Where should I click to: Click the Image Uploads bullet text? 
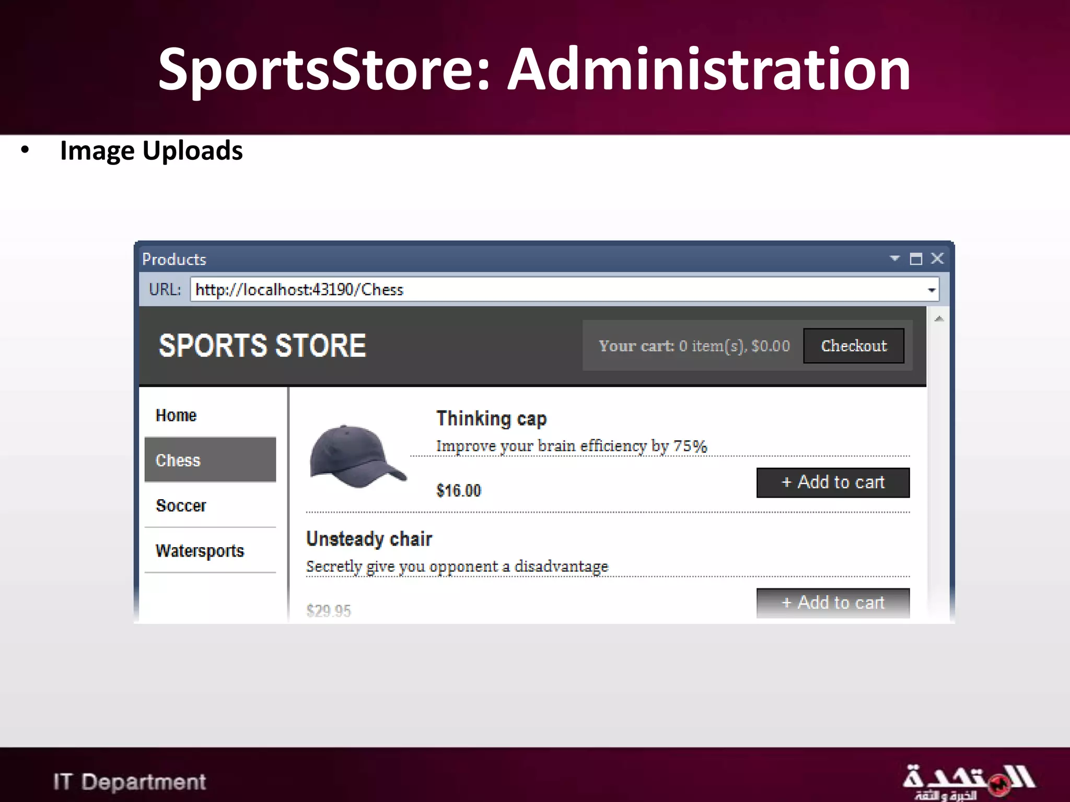[x=151, y=150]
